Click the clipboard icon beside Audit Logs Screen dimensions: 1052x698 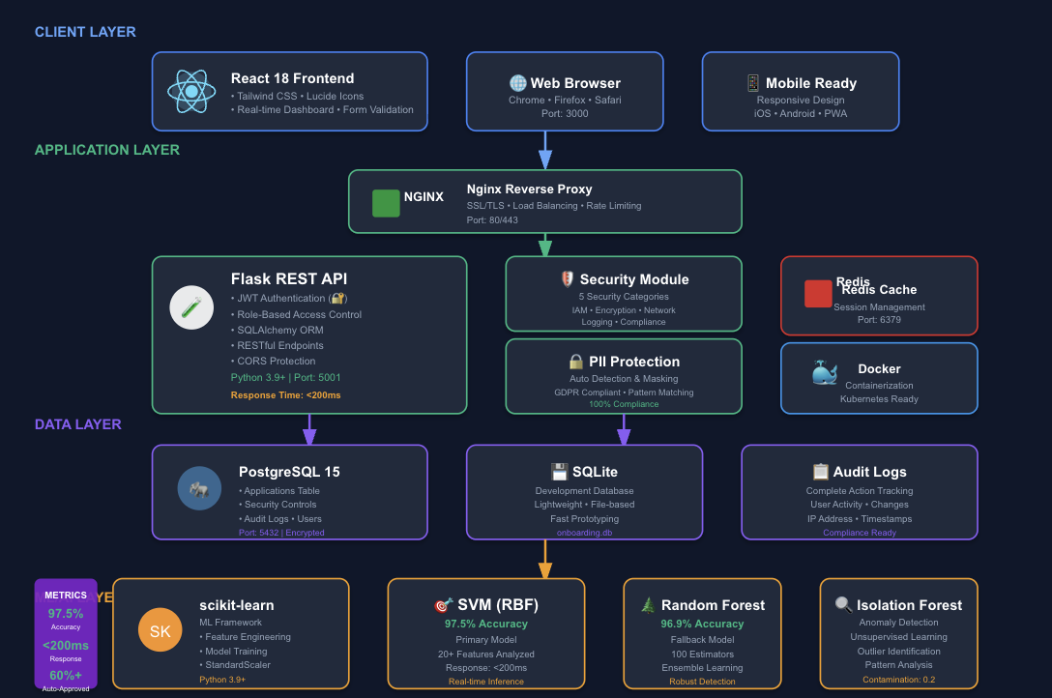point(821,472)
